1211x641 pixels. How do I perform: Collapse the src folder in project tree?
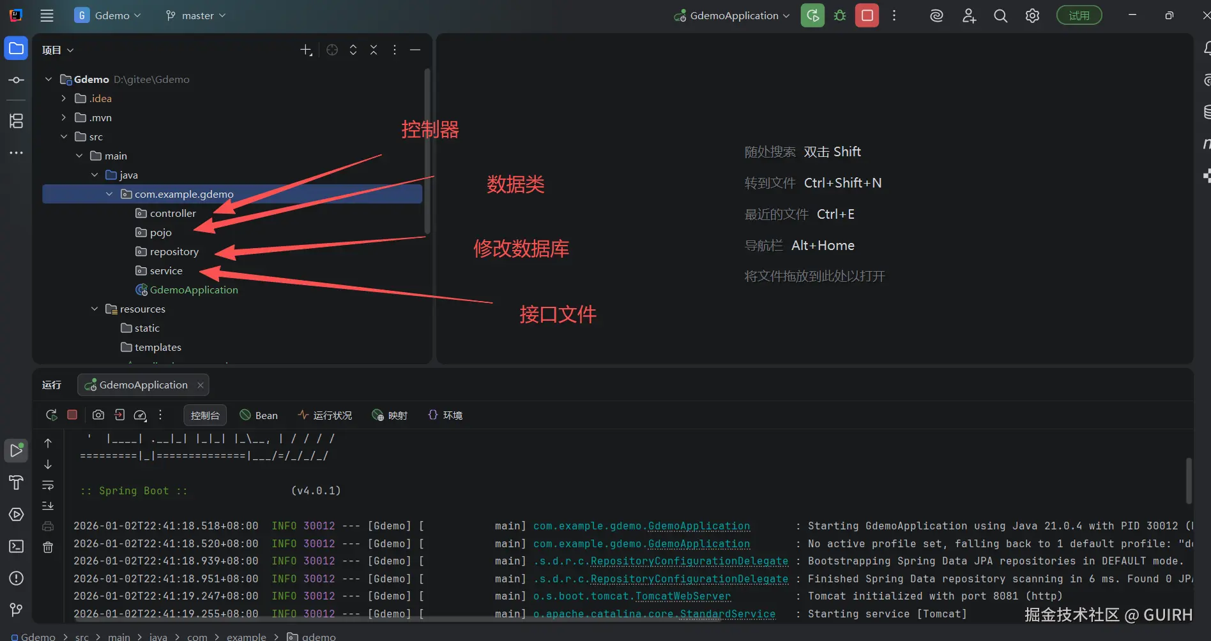63,136
